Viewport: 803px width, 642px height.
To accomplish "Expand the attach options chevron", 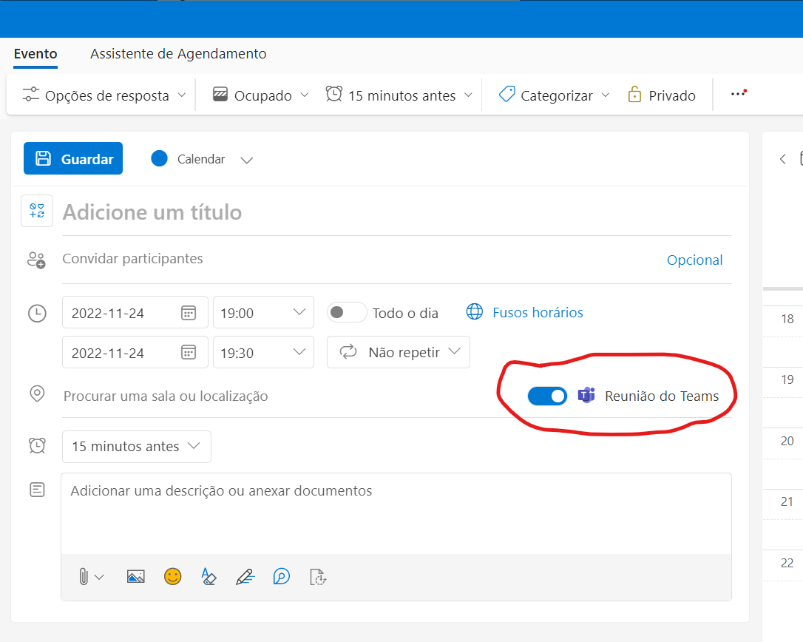I will pos(100,578).
